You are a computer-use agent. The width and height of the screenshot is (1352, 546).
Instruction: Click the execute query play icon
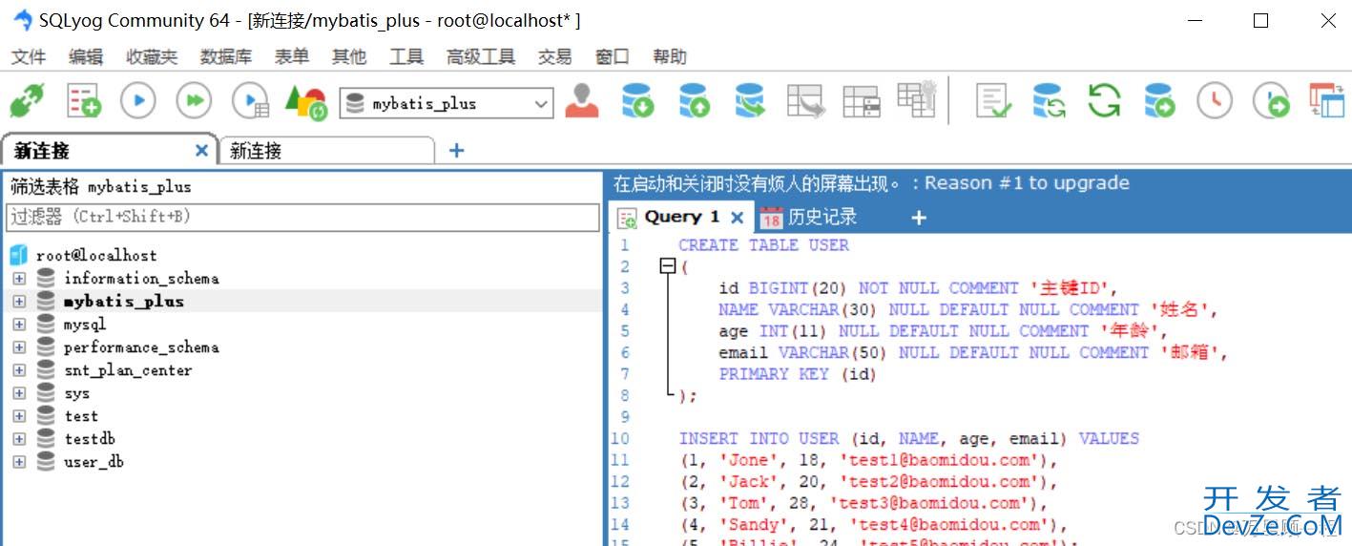pyautogui.click(x=137, y=100)
